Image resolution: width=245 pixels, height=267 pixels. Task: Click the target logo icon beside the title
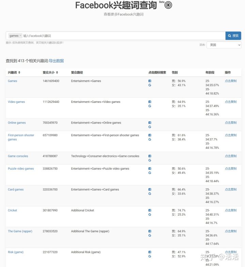168,5
